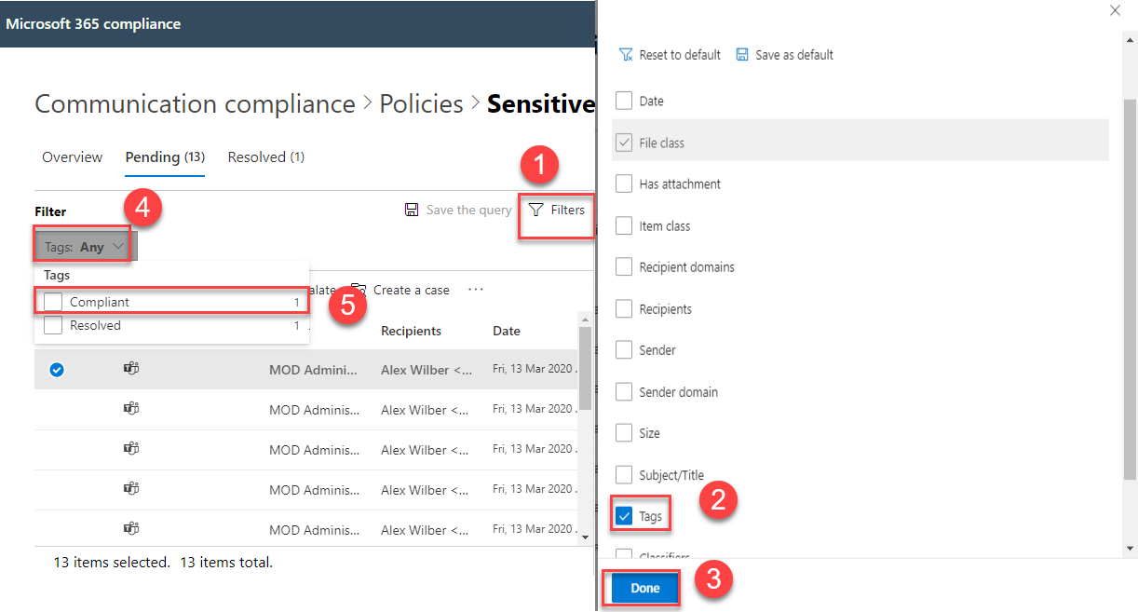Enable the Has attachment checkbox
Image resolution: width=1138 pixels, height=612 pixels.
(624, 184)
